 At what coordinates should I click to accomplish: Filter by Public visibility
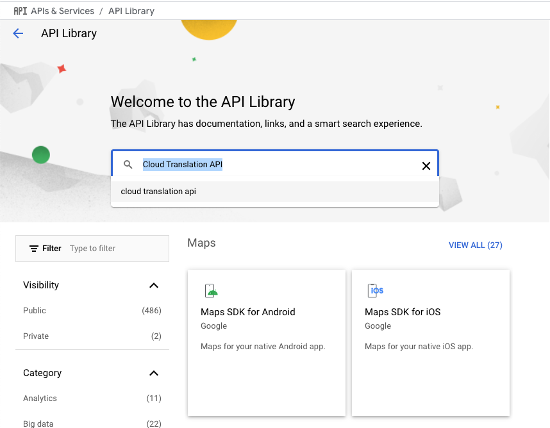tap(35, 311)
